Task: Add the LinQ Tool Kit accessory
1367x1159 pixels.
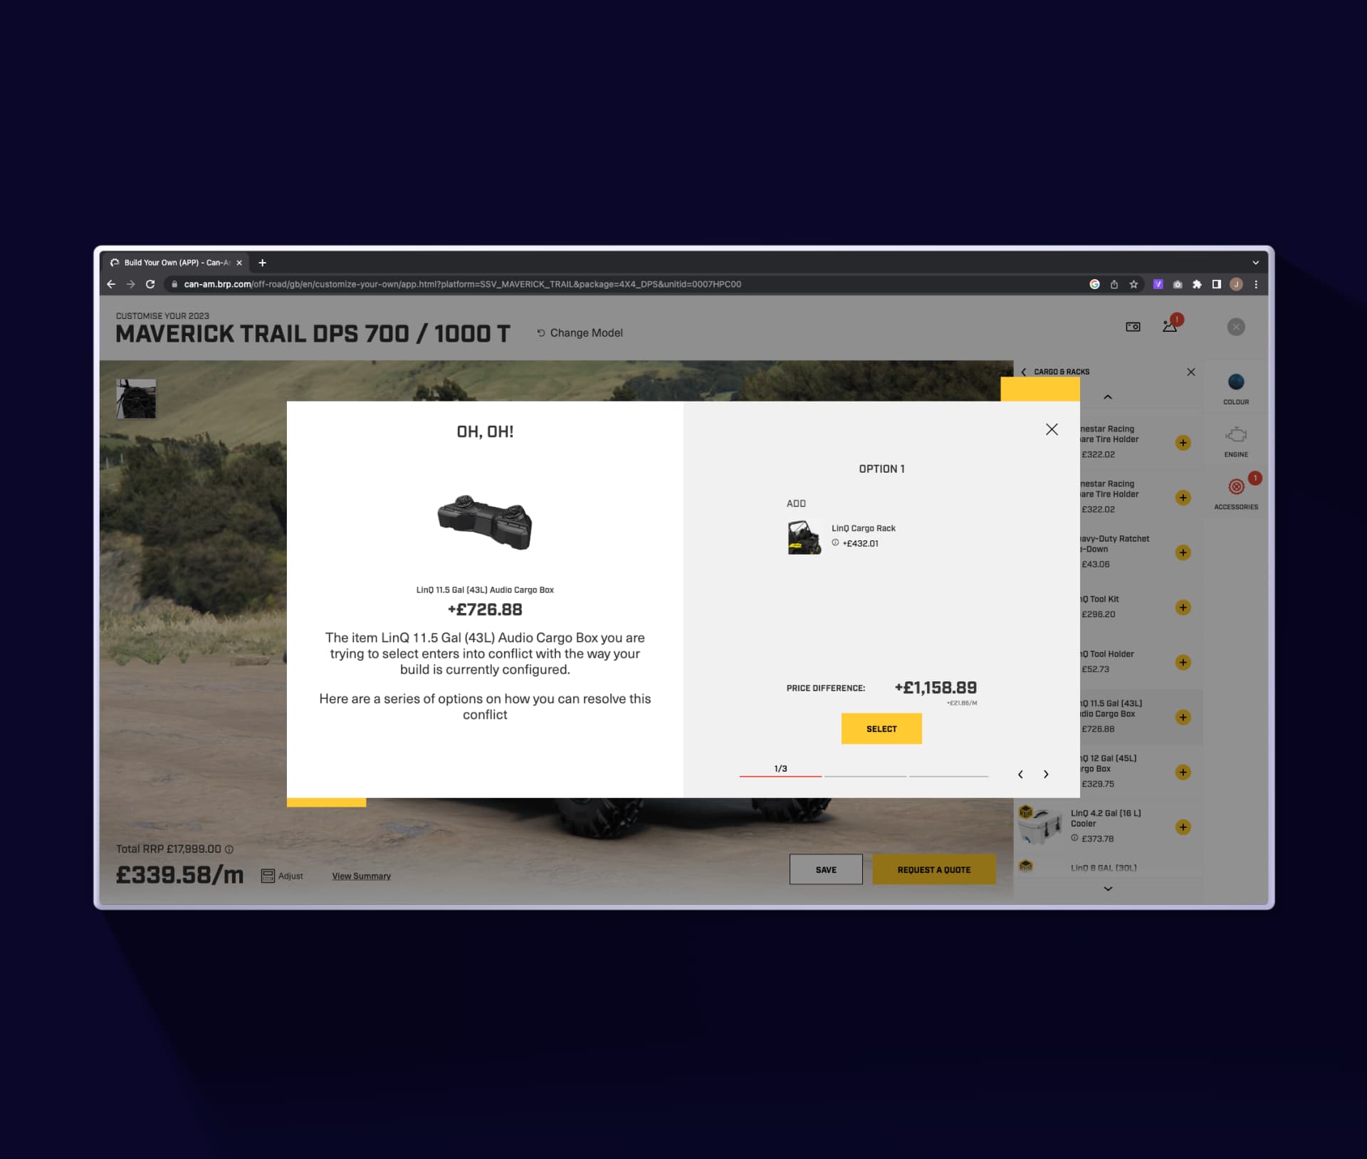Action: tap(1183, 607)
